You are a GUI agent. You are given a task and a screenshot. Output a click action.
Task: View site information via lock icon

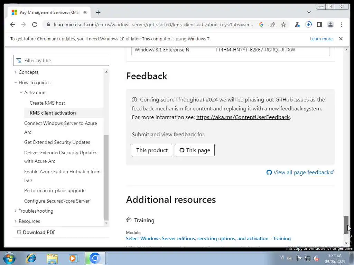click(48, 24)
